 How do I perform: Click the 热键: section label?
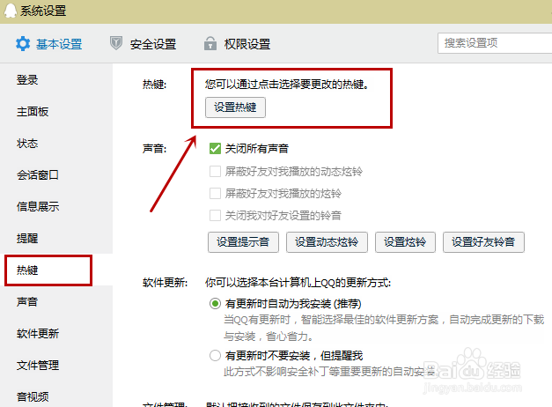click(x=154, y=85)
